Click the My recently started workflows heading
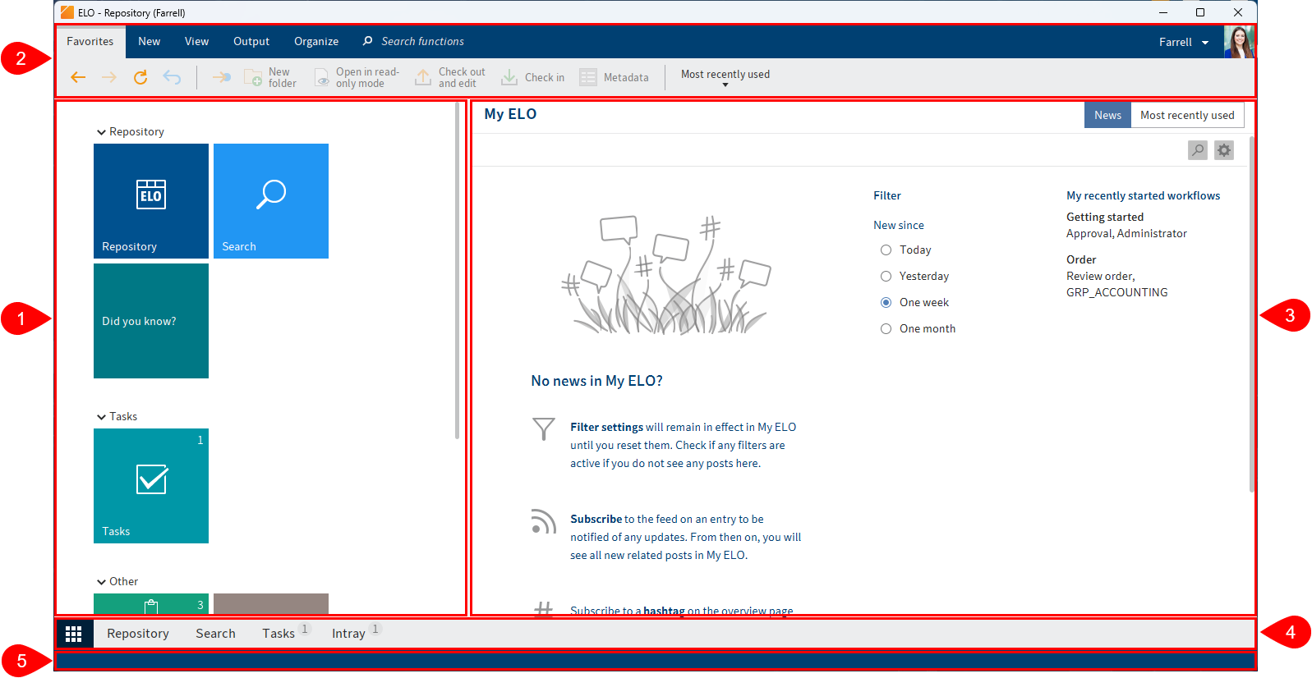Screen dimensions: 1312x678 [1143, 196]
